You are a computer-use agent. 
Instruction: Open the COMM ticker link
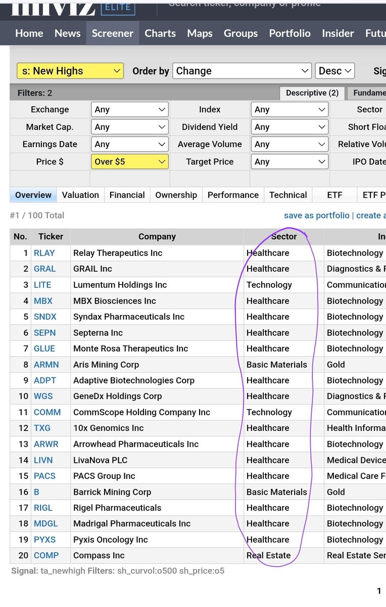point(47,412)
